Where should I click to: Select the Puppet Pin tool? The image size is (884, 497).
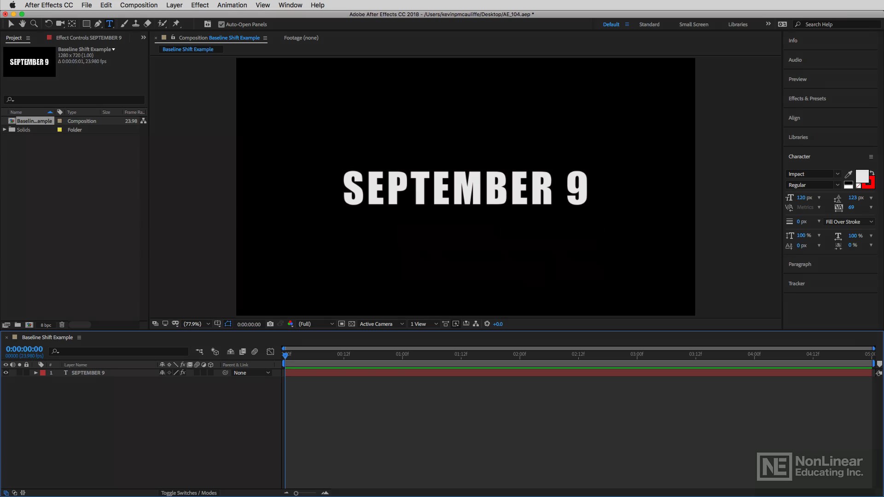pos(176,24)
